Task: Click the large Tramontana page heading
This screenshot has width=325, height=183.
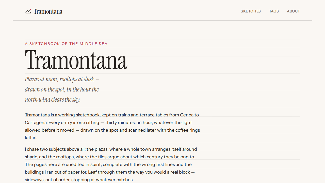Action: (76, 60)
